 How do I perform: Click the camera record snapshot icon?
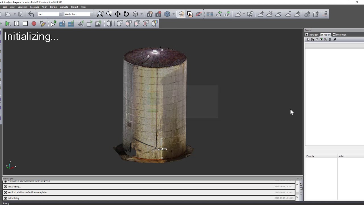coord(158,14)
